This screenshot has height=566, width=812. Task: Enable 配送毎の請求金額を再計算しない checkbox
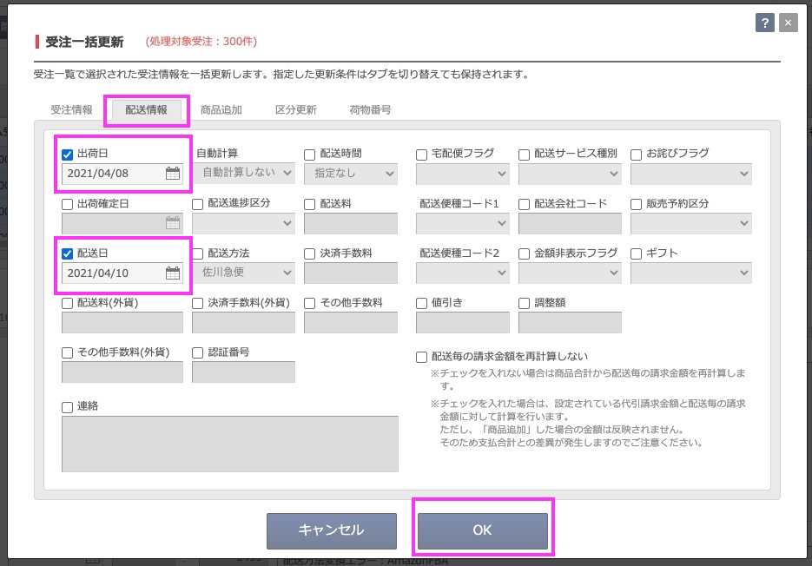pyautogui.click(x=422, y=357)
